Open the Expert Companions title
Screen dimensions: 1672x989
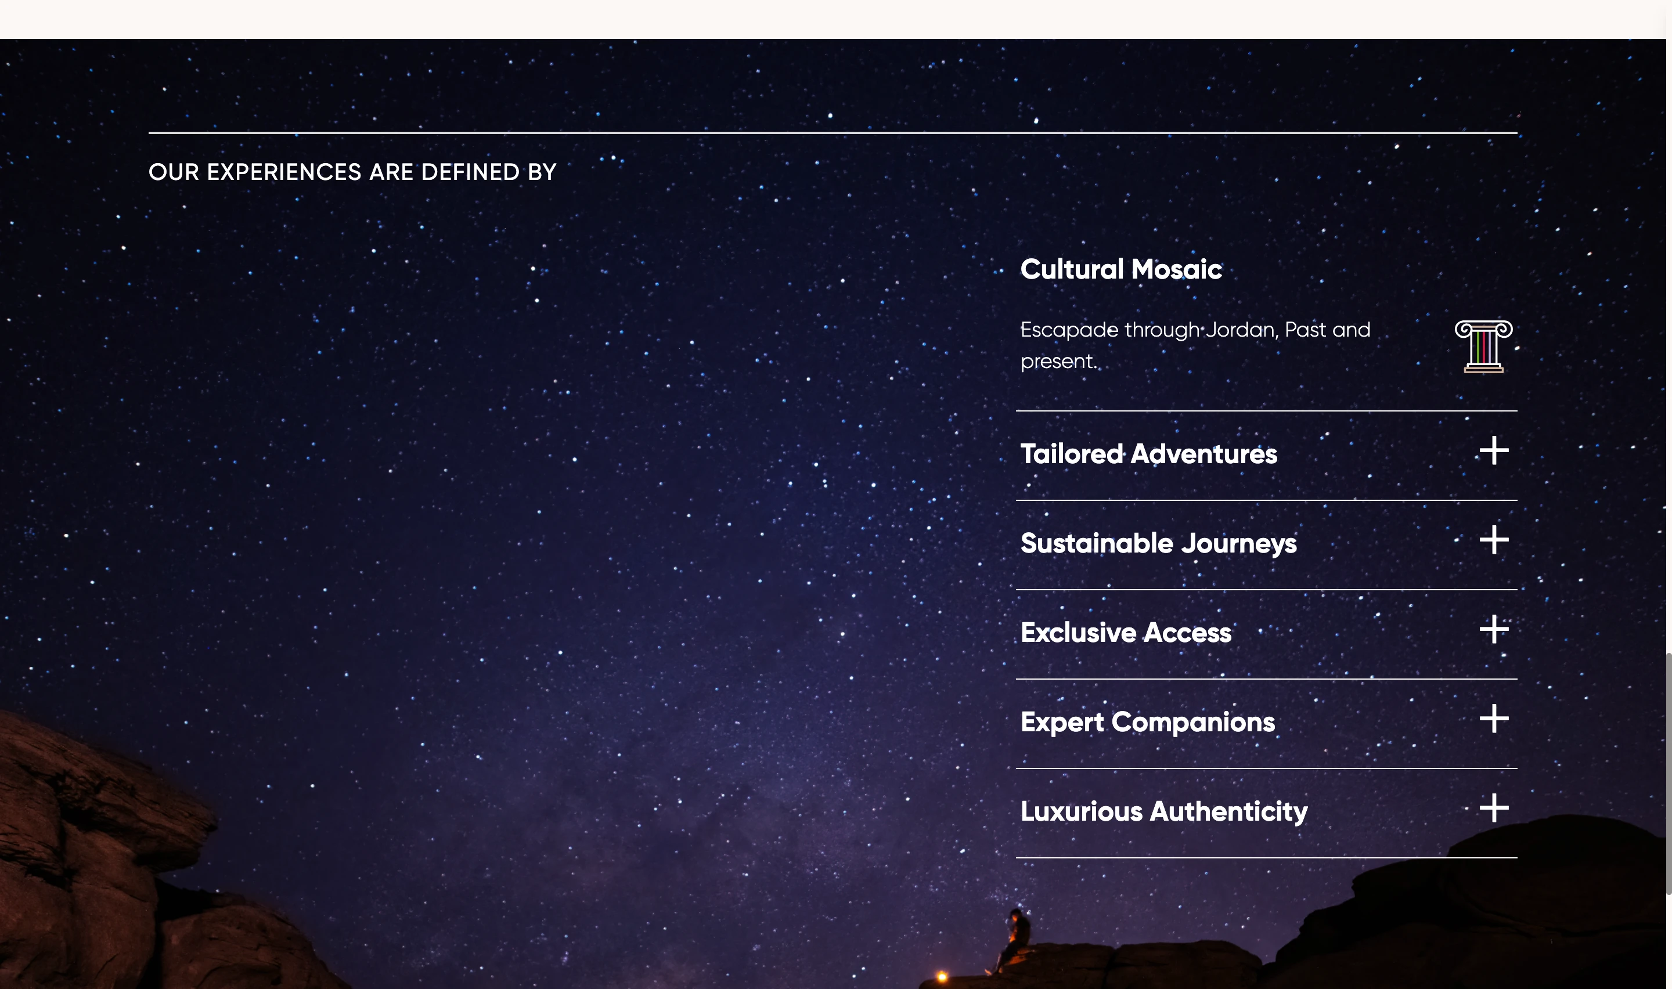1148,723
